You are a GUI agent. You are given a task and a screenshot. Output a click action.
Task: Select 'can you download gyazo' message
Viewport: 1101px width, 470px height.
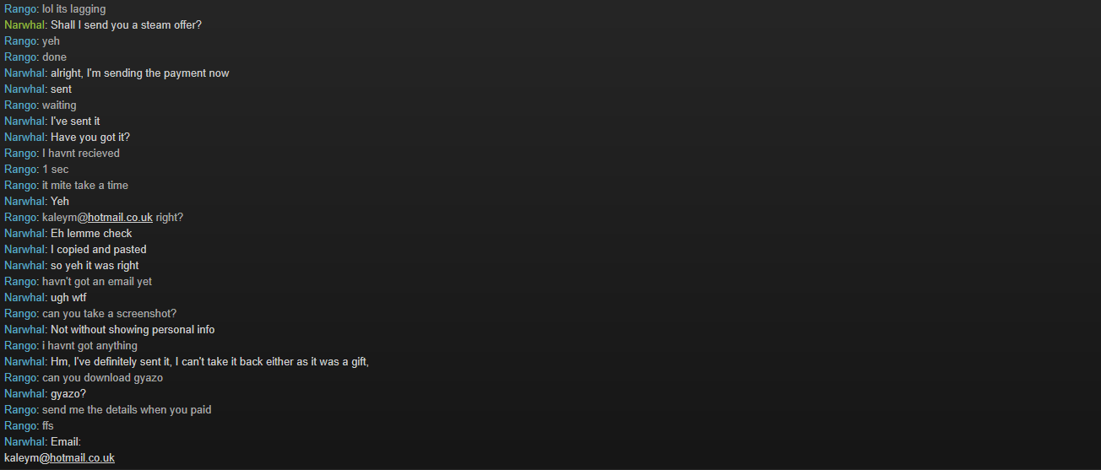point(102,378)
